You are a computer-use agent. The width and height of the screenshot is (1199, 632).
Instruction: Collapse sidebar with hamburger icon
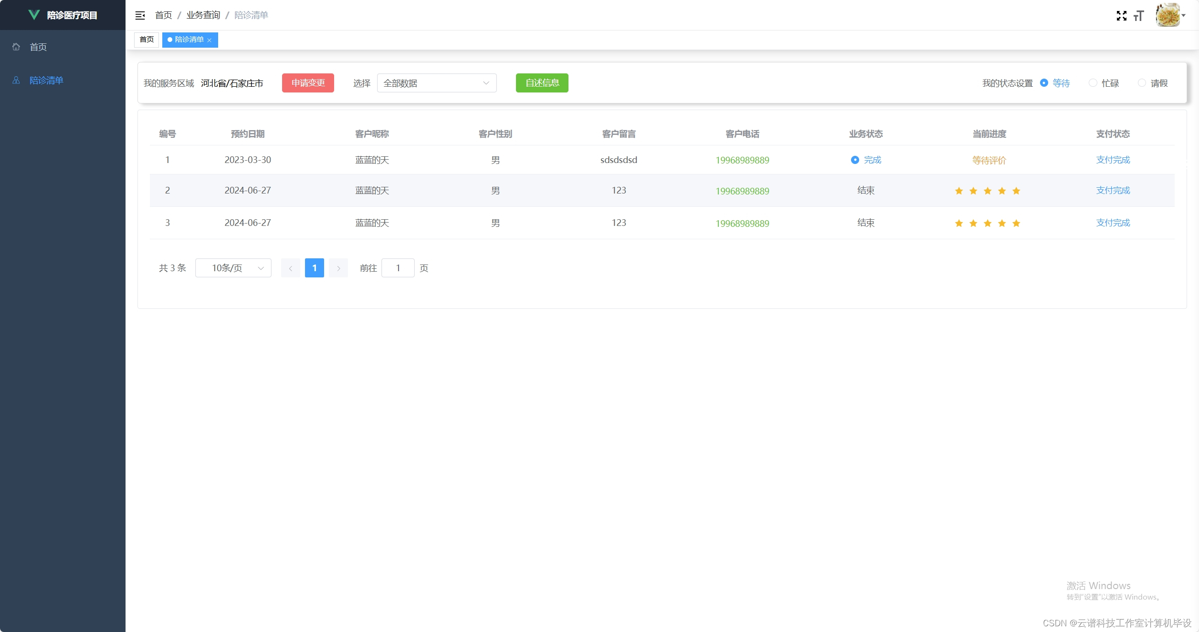[x=140, y=15]
